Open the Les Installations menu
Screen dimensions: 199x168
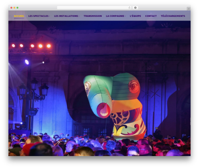point(66,16)
